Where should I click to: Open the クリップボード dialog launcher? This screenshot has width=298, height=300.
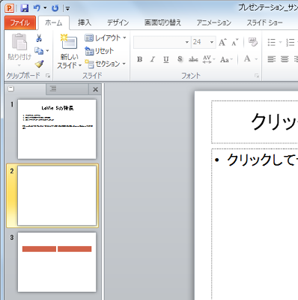[x=48, y=76]
